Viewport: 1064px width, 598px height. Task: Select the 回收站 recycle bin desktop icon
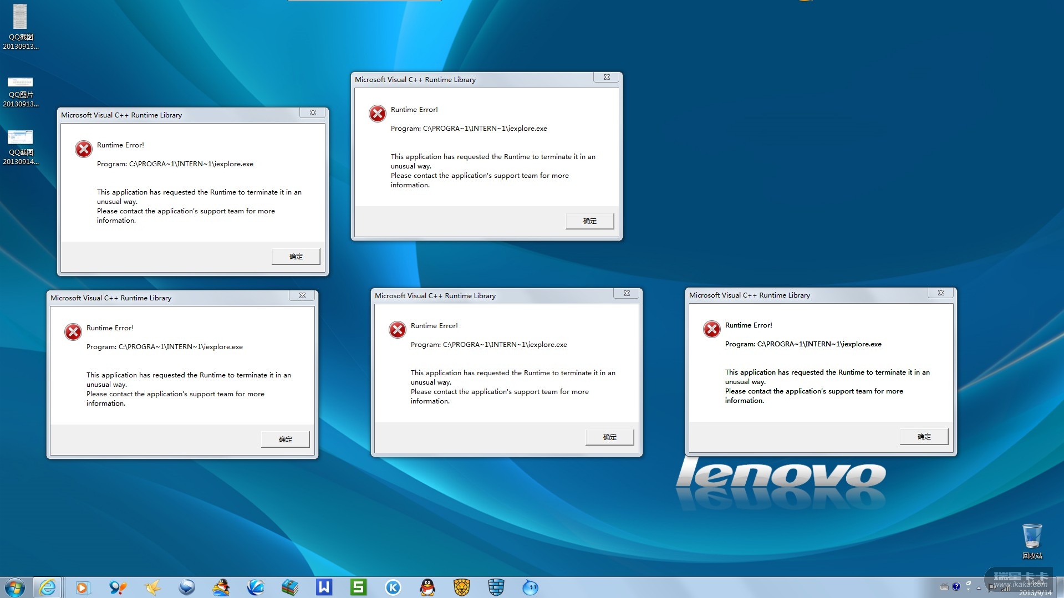tap(1032, 541)
